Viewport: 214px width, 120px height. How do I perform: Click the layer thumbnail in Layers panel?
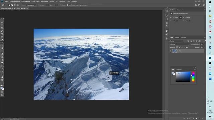[x=175, y=51]
